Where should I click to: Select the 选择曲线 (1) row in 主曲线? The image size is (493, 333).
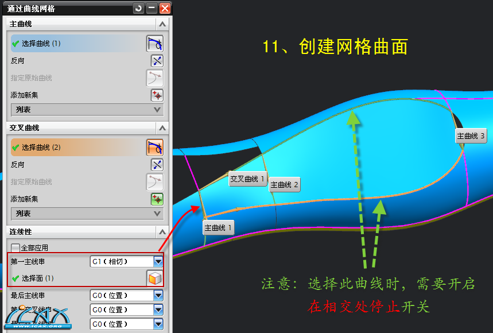tap(77, 44)
